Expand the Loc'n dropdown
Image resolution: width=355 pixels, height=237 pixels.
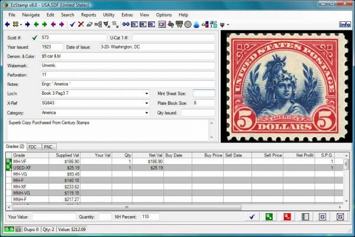coord(146,93)
